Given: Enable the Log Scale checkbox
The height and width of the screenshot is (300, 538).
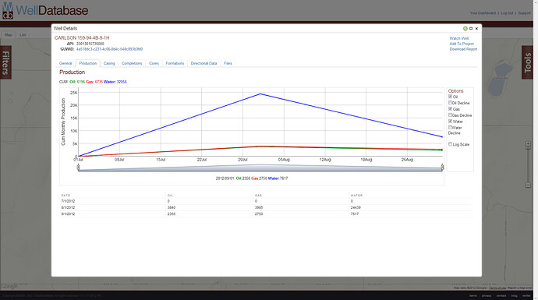Looking at the screenshot, I should point(450,144).
